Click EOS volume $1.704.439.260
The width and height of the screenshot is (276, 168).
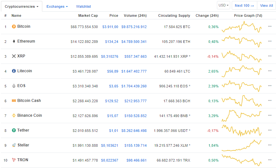pyautogui.click(x=134, y=86)
